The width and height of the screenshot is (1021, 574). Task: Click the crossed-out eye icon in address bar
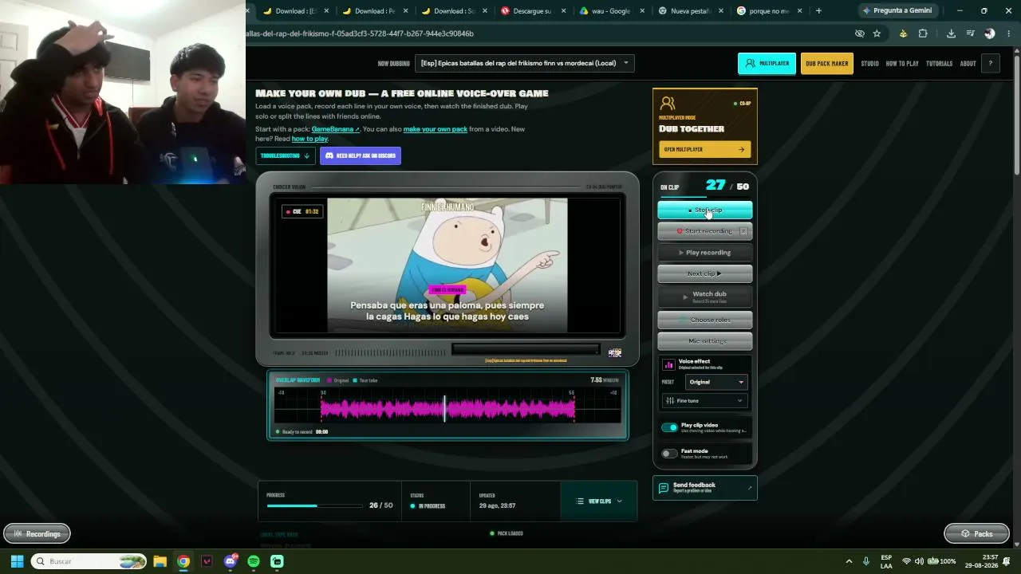click(859, 33)
